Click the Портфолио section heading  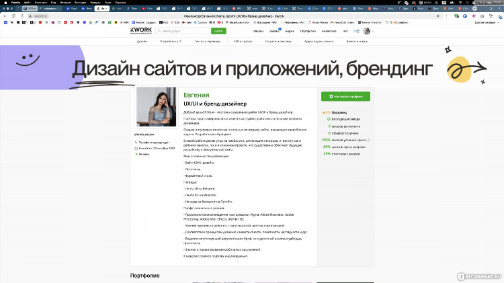click(145, 276)
